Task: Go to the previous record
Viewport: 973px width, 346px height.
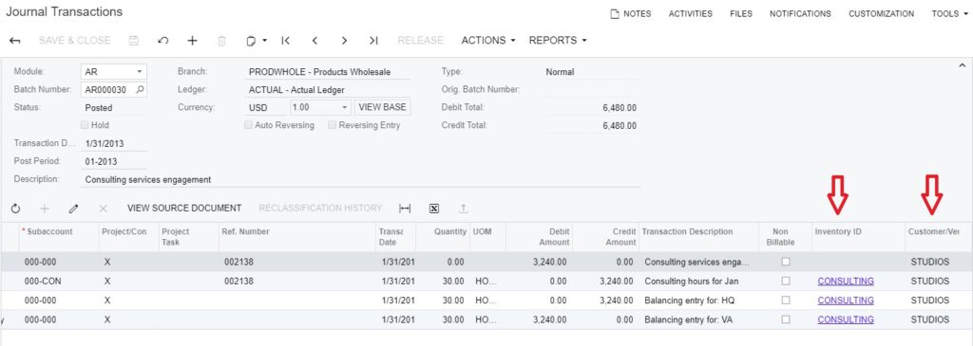Action: coord(315,40)
